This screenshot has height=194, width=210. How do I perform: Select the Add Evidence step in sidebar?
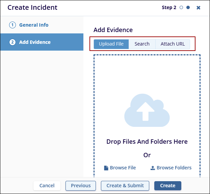(x=35, y=42)
